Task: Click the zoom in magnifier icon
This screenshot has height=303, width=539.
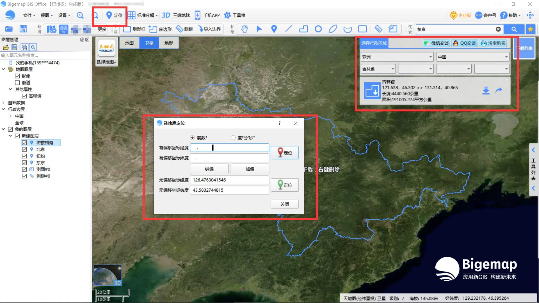Action: click(80, 15)
